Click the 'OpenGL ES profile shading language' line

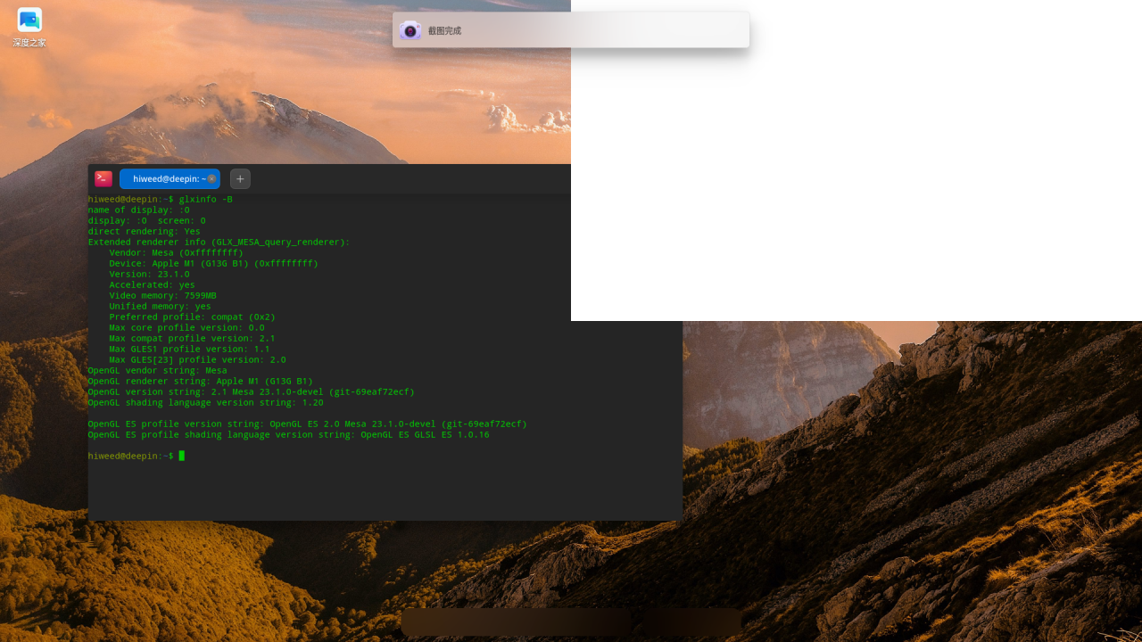point(289,435)
